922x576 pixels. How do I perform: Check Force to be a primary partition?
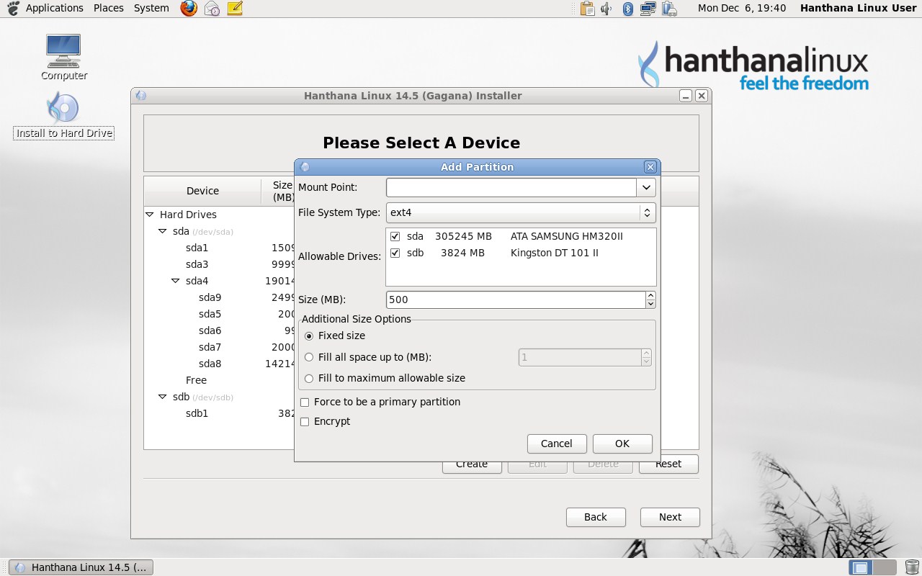(x=305, y=402)
